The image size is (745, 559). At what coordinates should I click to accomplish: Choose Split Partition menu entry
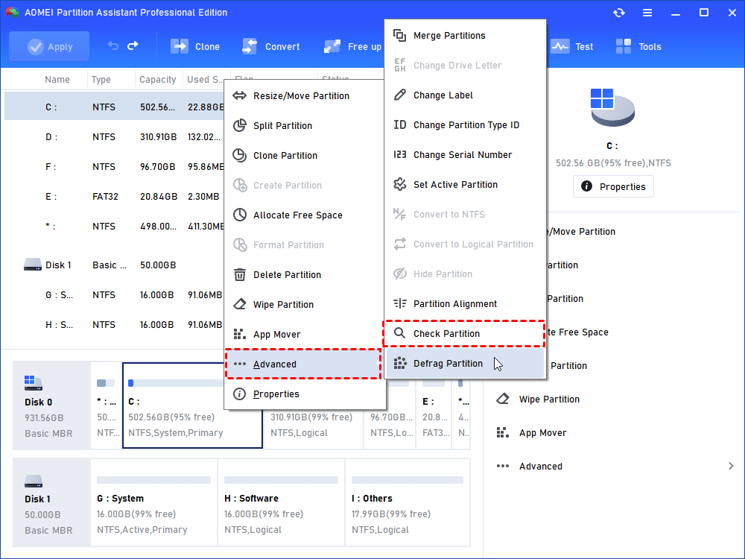[282, 125]
